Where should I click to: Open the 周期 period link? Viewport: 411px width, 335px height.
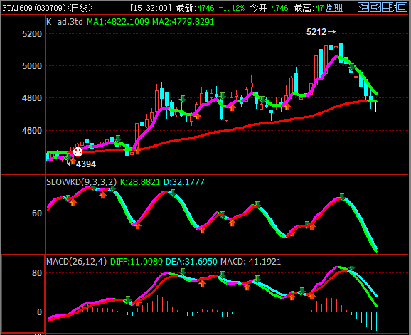pos(334,8)
